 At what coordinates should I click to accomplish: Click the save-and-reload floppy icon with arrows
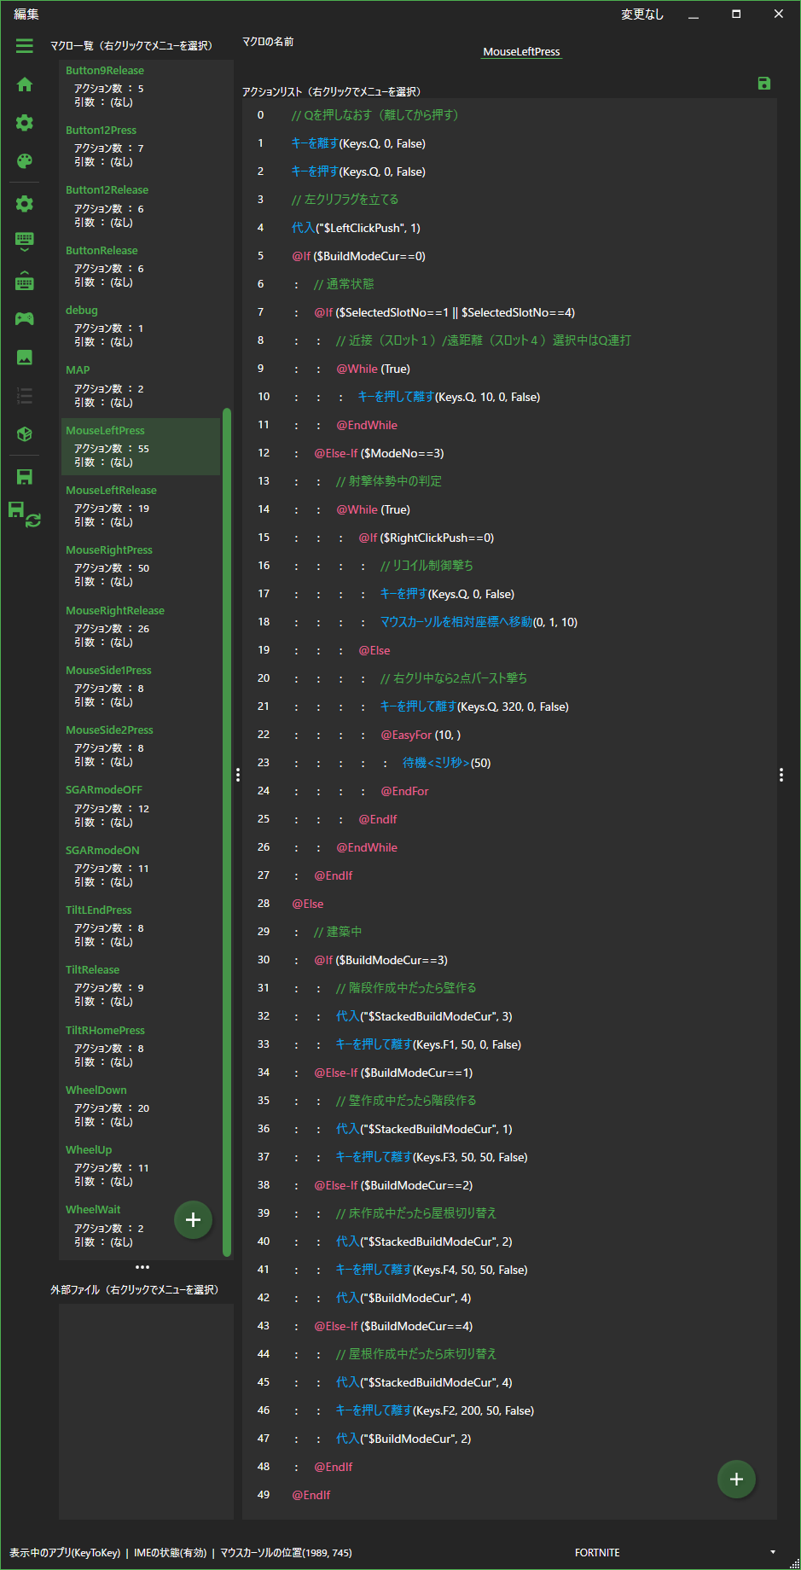click(x=24, y=515)
